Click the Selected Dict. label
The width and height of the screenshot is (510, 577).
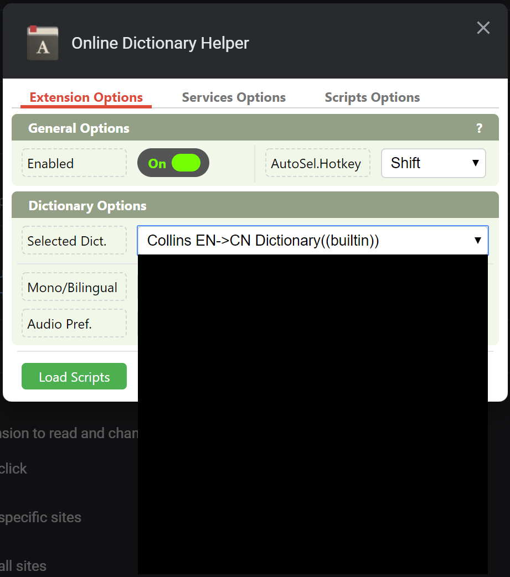coord(74,240)
